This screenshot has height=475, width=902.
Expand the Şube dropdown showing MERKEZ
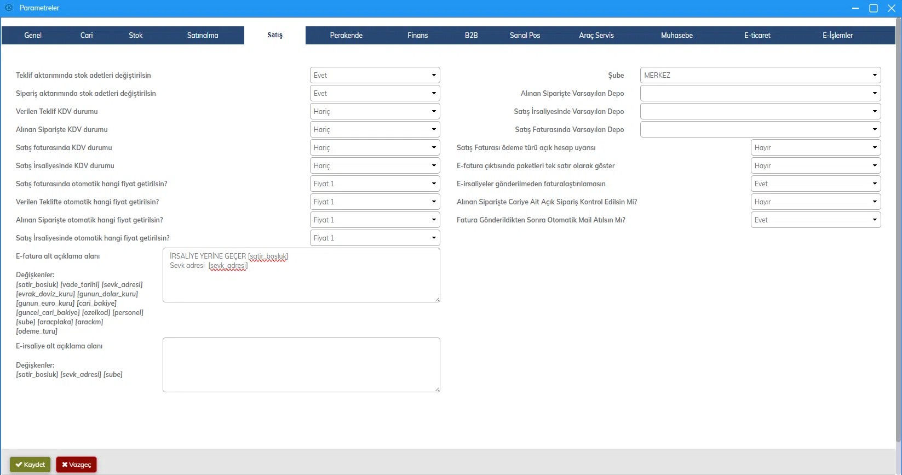tap(760, 75)
